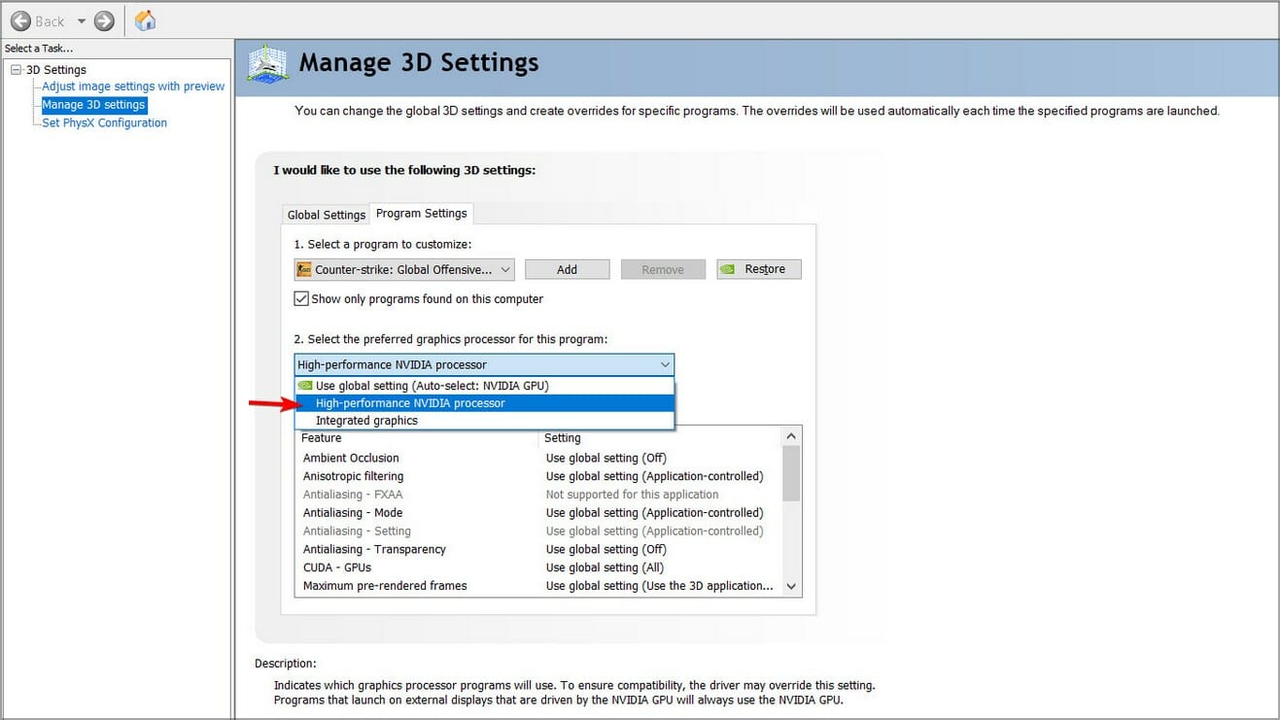
Task: Select the Antialiasing - Transparency feature row
Action: point(538,549)
